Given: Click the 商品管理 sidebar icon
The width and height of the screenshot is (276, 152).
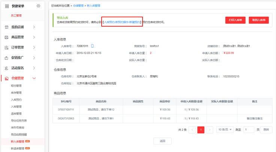Looking at the screenshot, I should [x=7, y=37].
